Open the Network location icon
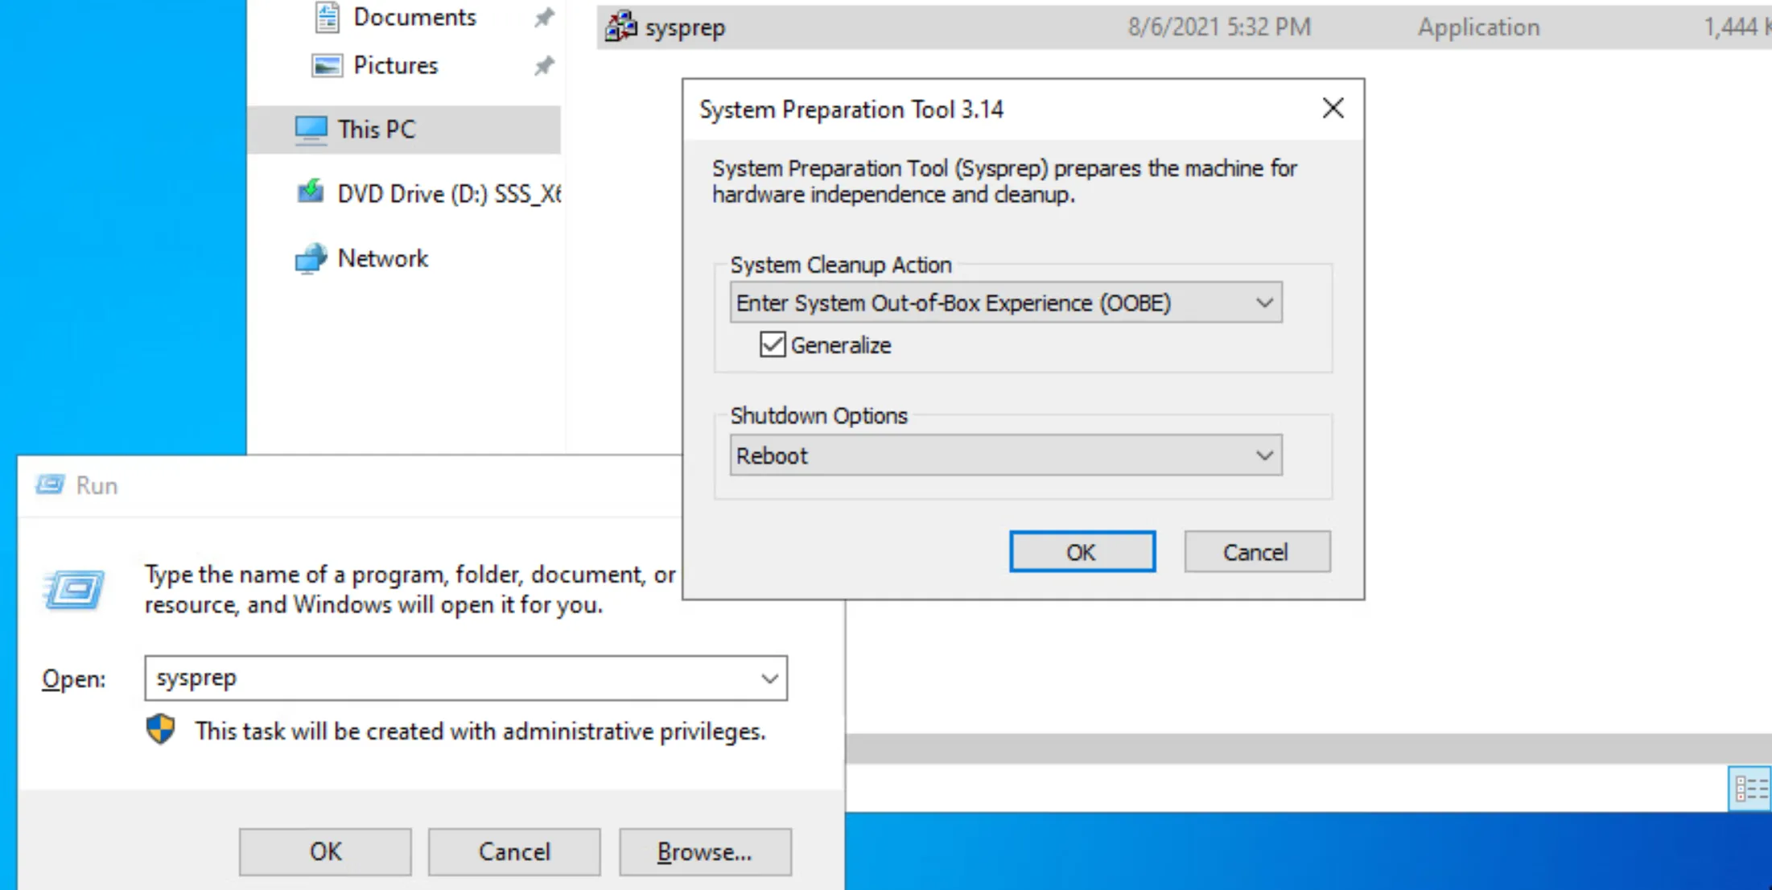 [311, 258]
